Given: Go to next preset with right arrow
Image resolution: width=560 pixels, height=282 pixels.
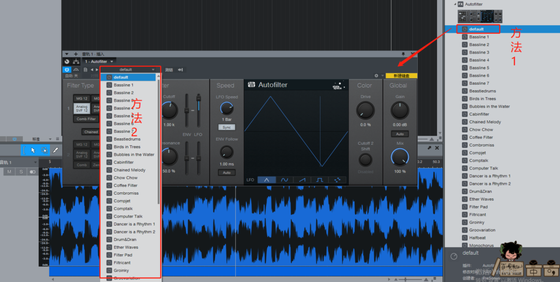Looking at the screenshot, I should (x=97, y=69).
